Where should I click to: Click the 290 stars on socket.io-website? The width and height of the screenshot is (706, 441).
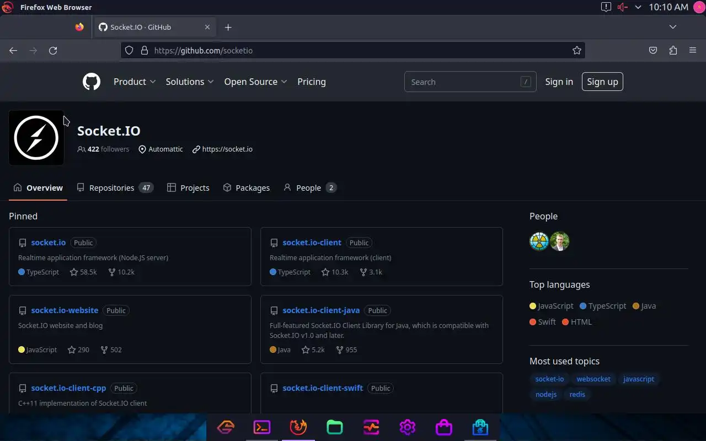click(x=78, y=349)
